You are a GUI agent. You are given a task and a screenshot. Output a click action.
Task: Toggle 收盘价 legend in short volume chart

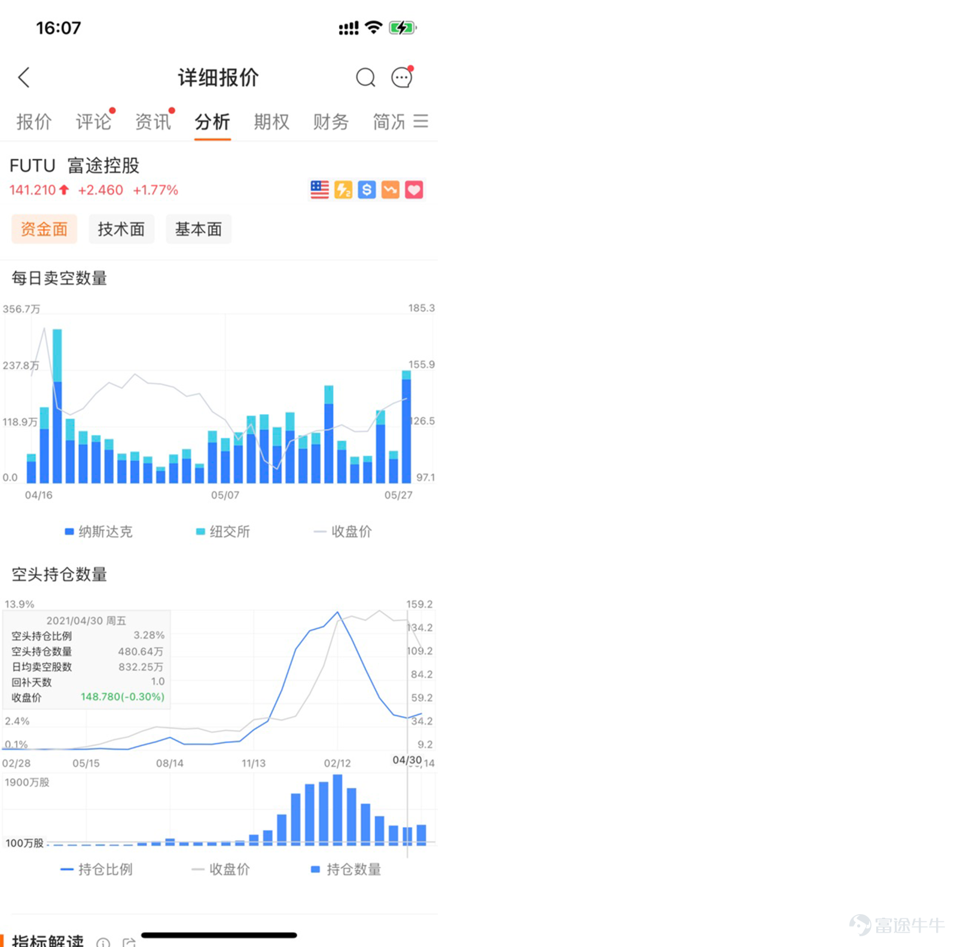pyautogui.click(x=343, y=531)
